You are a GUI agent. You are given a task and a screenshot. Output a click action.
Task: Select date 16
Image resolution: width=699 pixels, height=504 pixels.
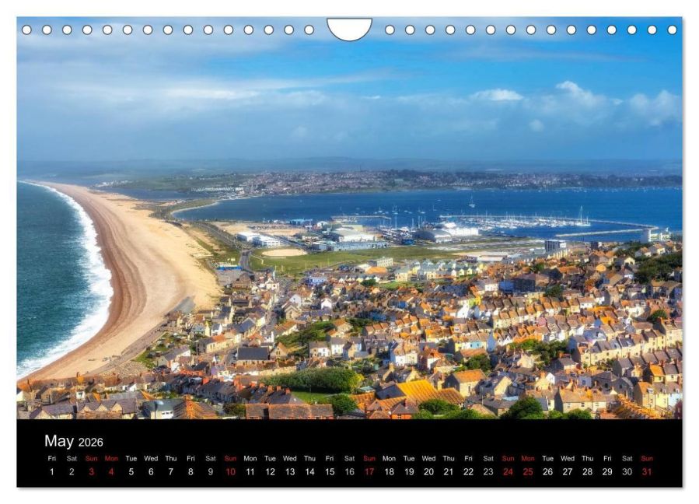pyautogui.click(x=350, y=472)
